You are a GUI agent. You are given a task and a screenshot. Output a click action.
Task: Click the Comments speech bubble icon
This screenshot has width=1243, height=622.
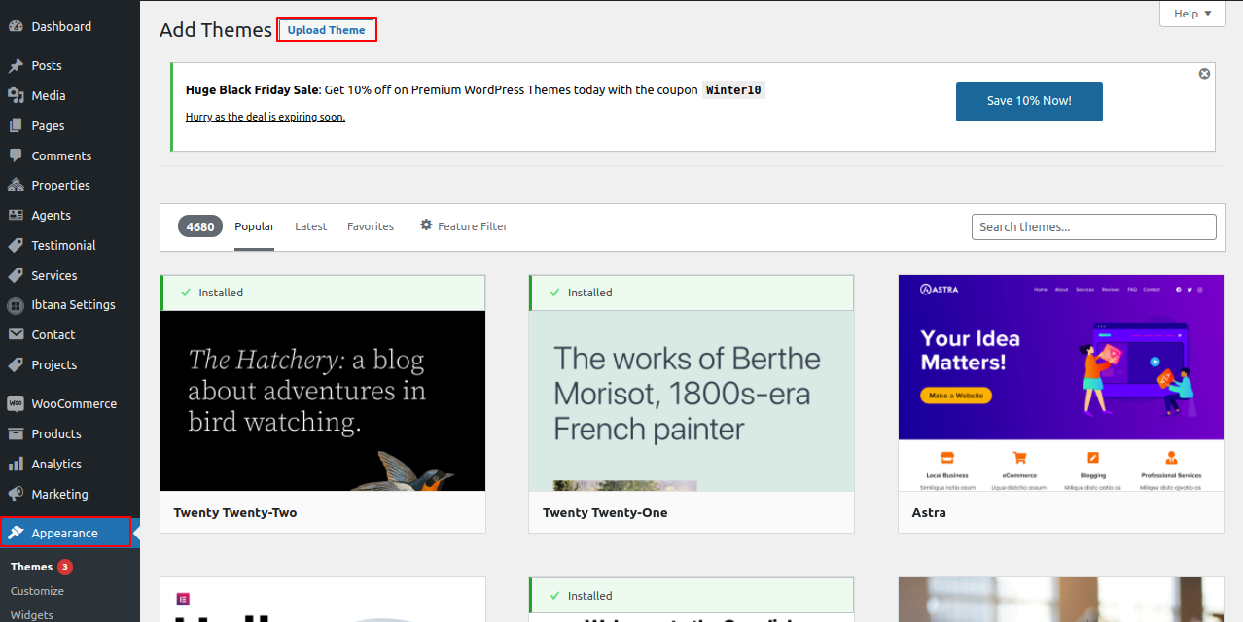coord(16,155)
